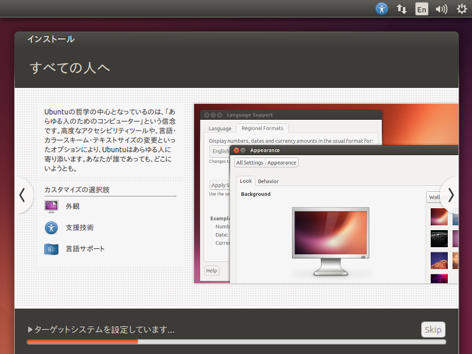This screenshot has width=472, height=354.
Task: Open the network connections indicator
Action: coord(402,9)
